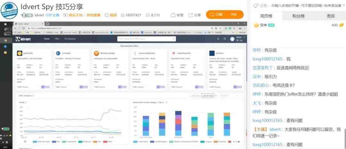Click the 分享 share icon

(191, 15)
